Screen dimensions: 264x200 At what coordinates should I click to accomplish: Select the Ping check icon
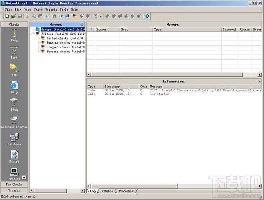click(14, 35)
